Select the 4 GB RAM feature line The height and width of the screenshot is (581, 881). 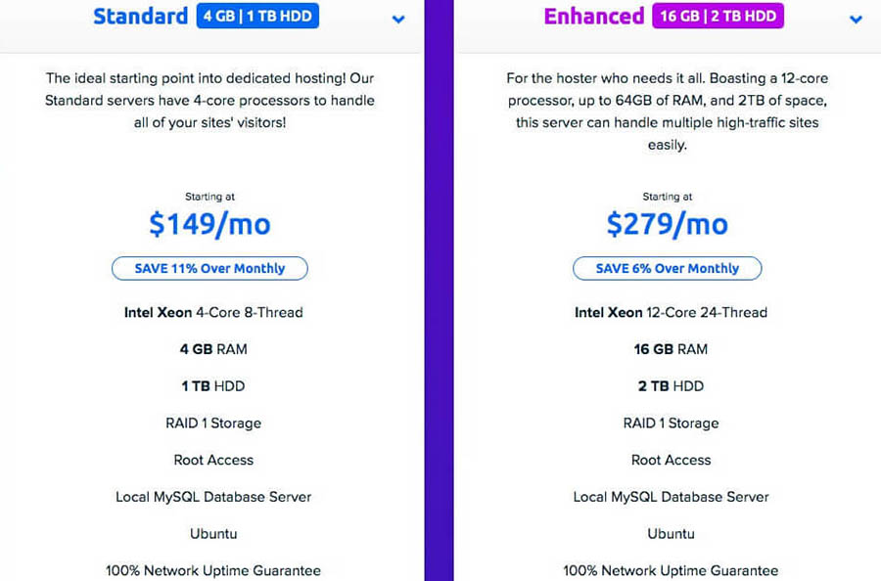(x=213, y=349)
